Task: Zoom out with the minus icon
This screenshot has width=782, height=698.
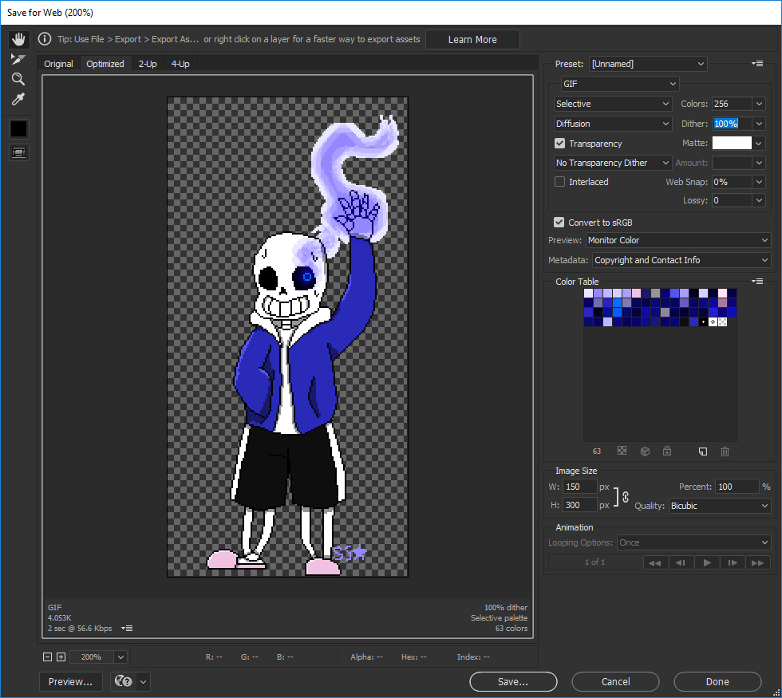Action: point(47,657)
